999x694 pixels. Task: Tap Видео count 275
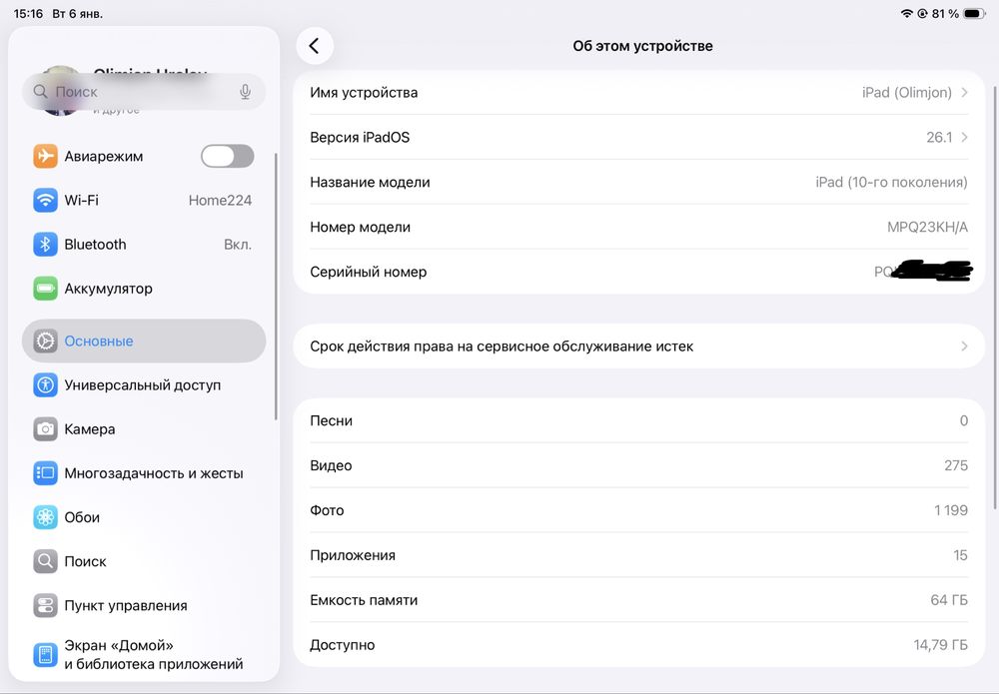pyautogui.click(x=956, y=465)
